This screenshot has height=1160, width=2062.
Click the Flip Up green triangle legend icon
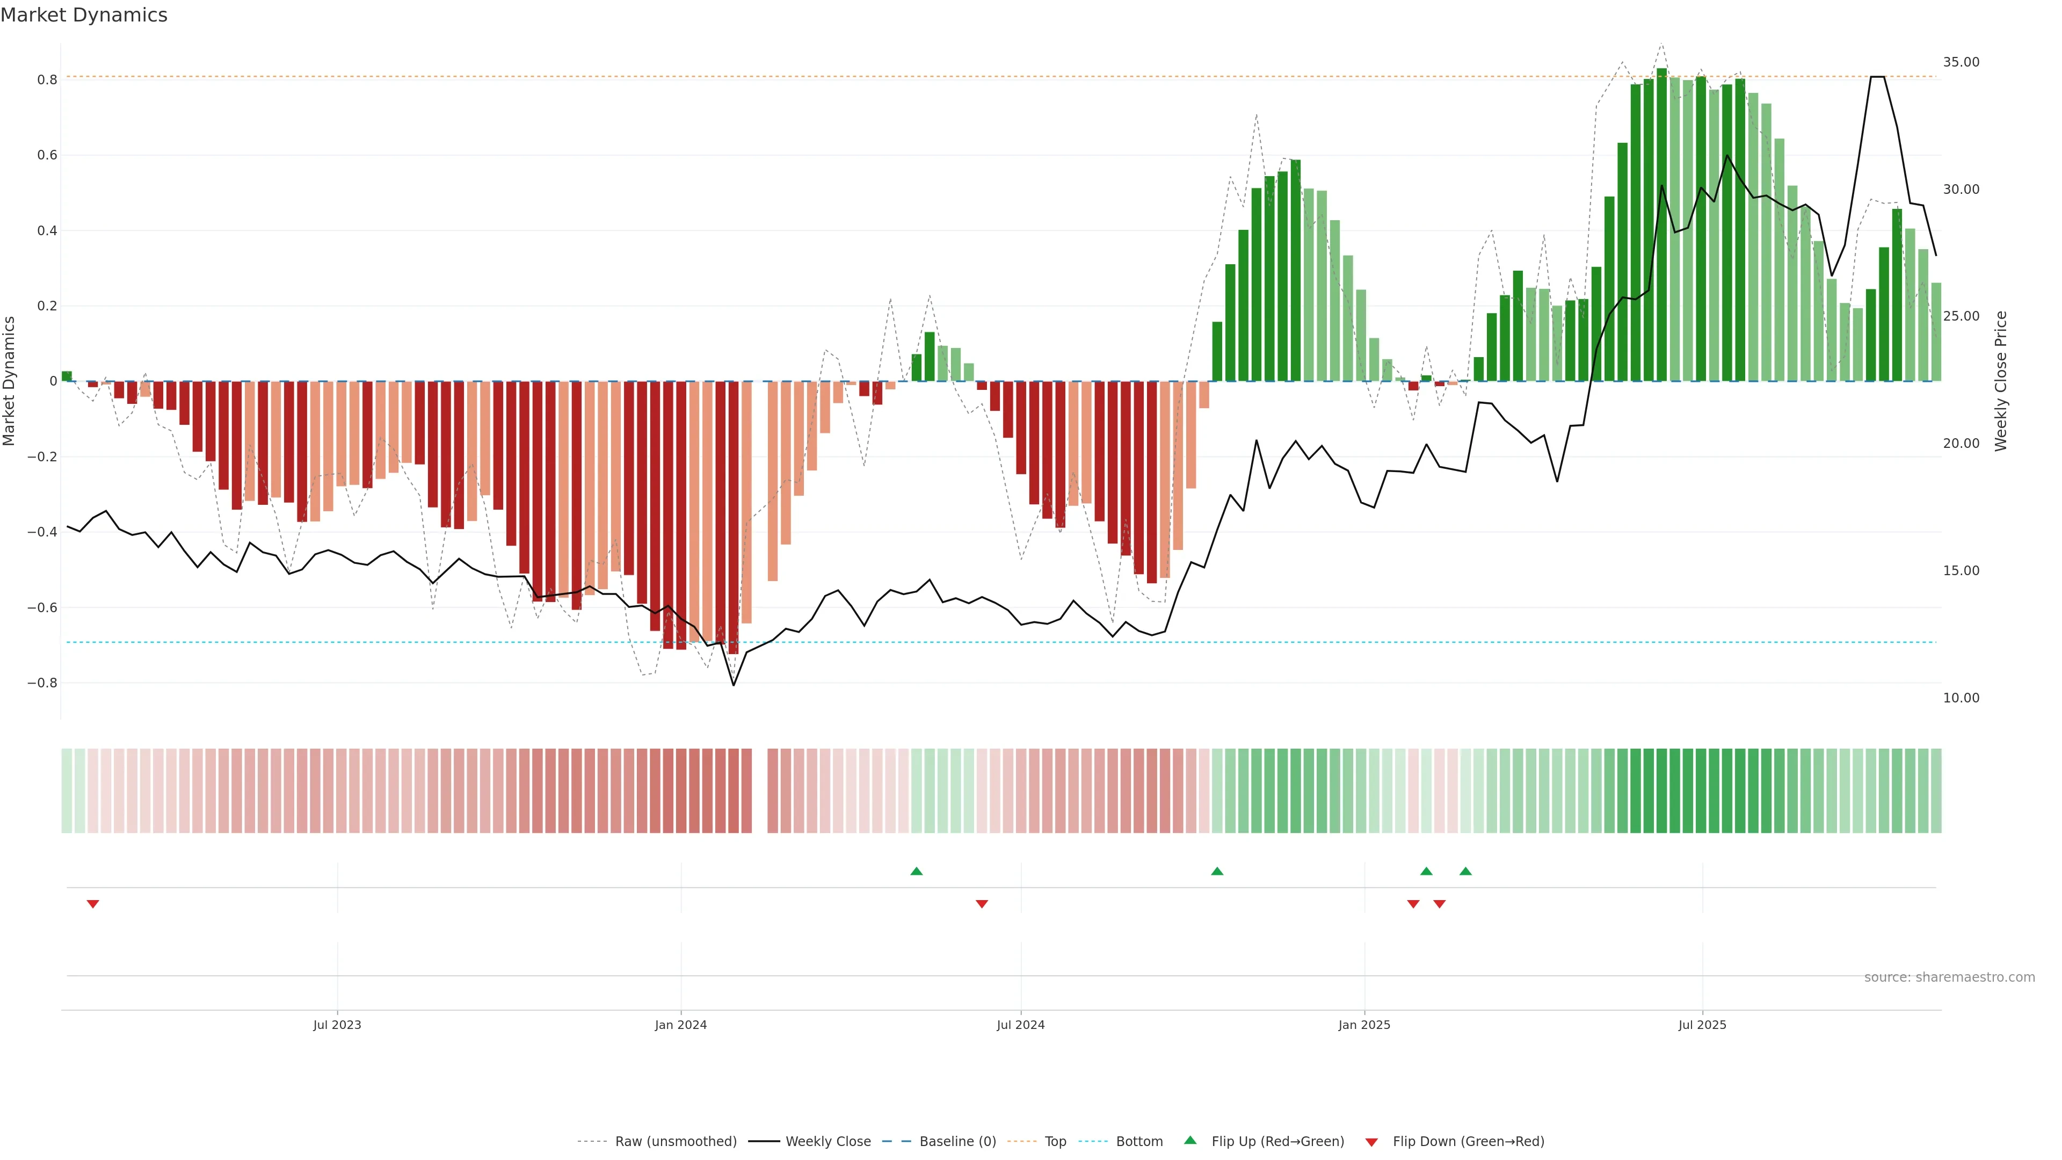[x=1190, y=1140]
